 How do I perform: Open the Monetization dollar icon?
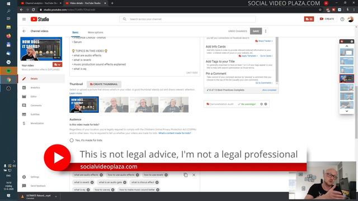[24, 123]
